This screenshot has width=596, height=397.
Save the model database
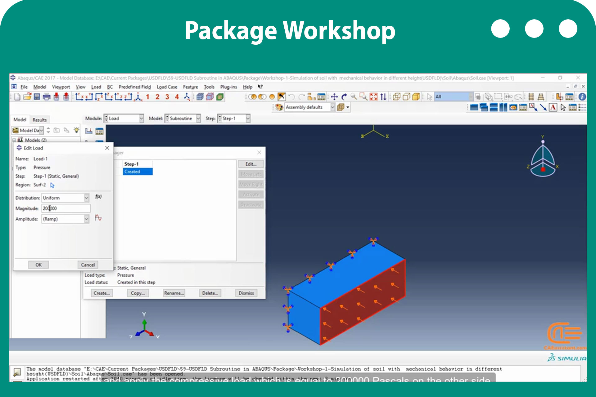[37, 97]
